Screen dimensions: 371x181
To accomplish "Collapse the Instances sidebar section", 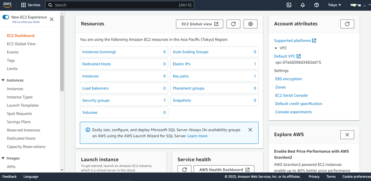I will click(x=3, y=80).
